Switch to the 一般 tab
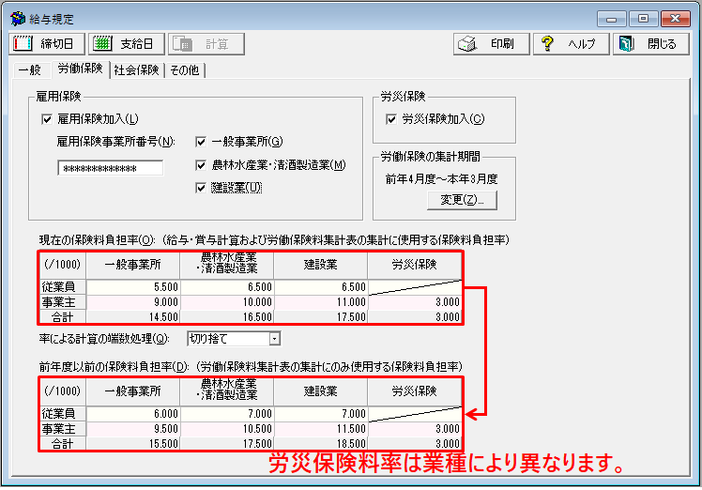Screen dimensions: 702x490 (29, 70)
